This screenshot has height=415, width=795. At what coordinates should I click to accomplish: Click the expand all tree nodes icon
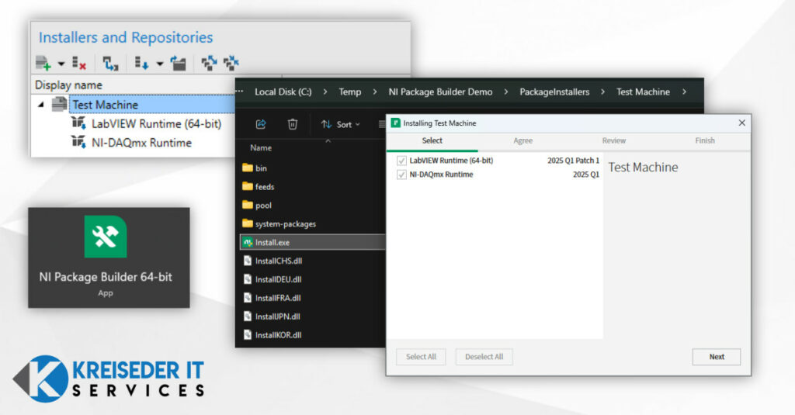click(x=209, y=63)
